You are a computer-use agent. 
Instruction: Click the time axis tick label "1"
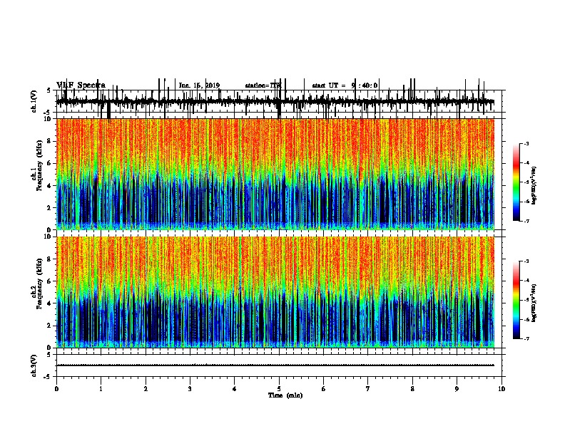pyautogui.click(x=101, y=389)
